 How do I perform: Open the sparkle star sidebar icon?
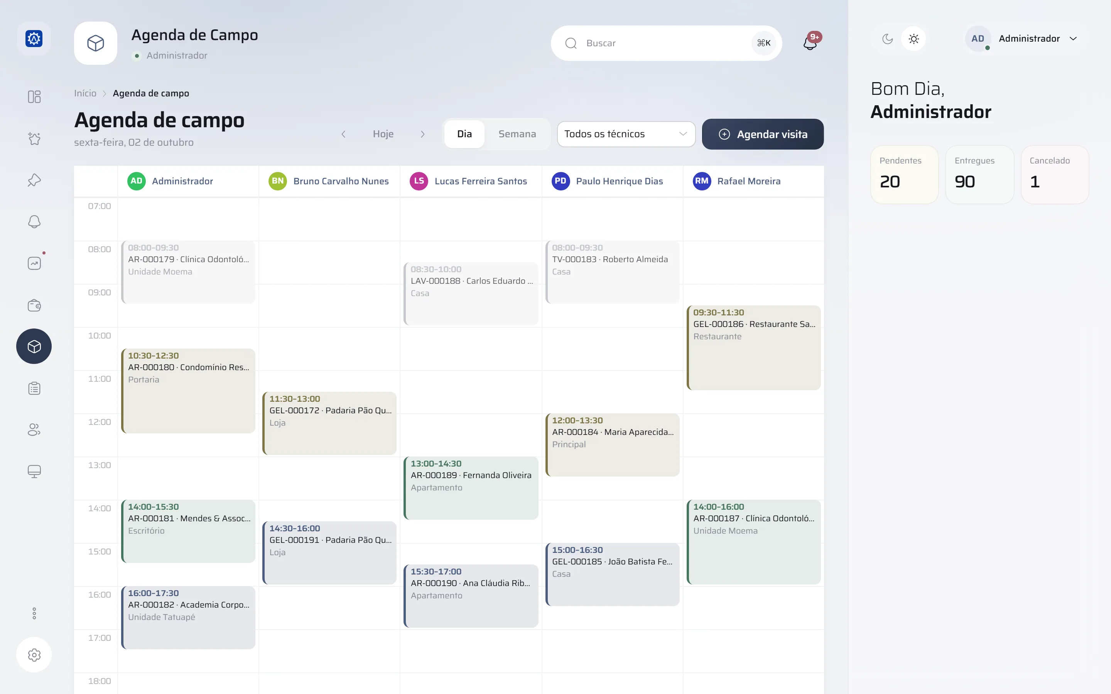(x=34, y=138)
